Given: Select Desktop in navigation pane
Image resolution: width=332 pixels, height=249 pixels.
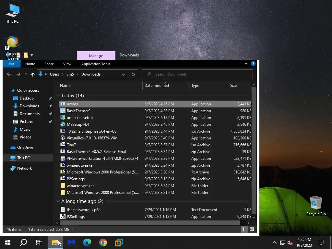Looking at the screenshot, I should point(27,98).
